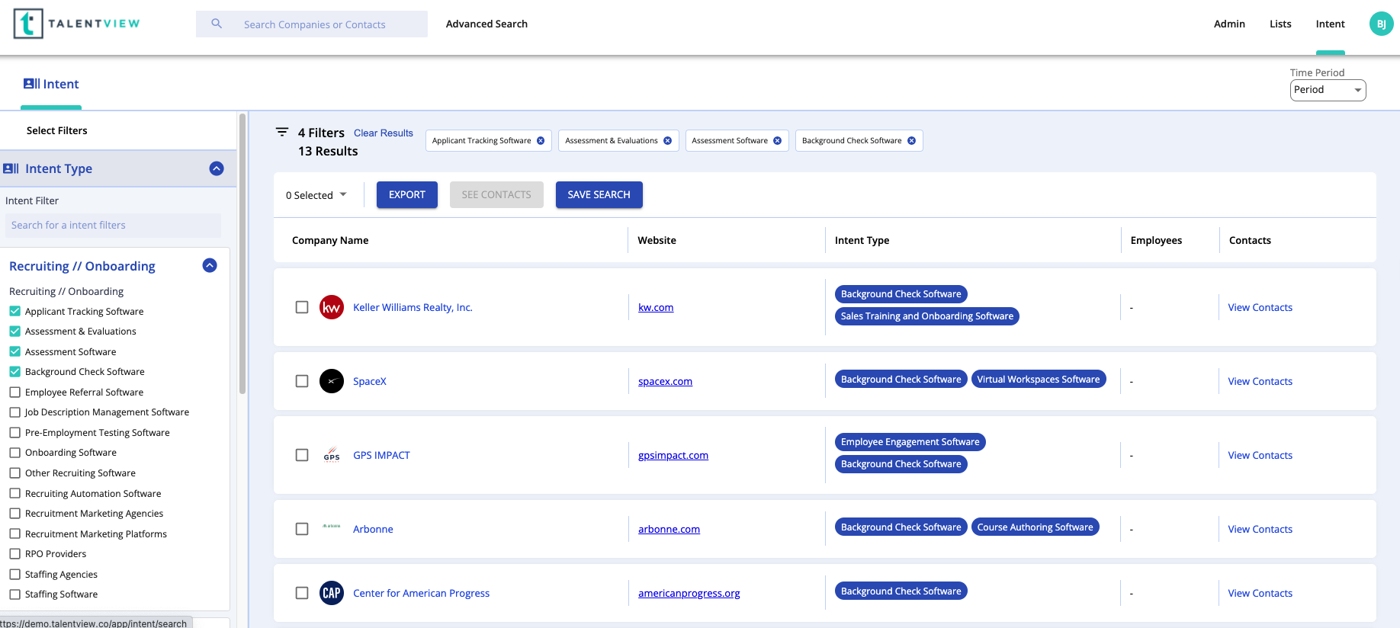
Task: Select the GPS IMPACT row checkbox
Action: click(x=302, y=455)
